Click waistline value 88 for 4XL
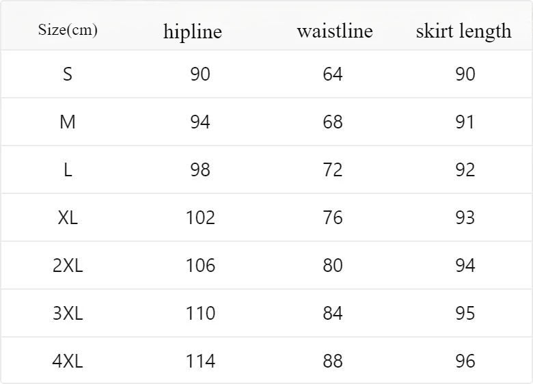Image resolution: width=533 pixels, height=384 pixels. click(333, 361)
